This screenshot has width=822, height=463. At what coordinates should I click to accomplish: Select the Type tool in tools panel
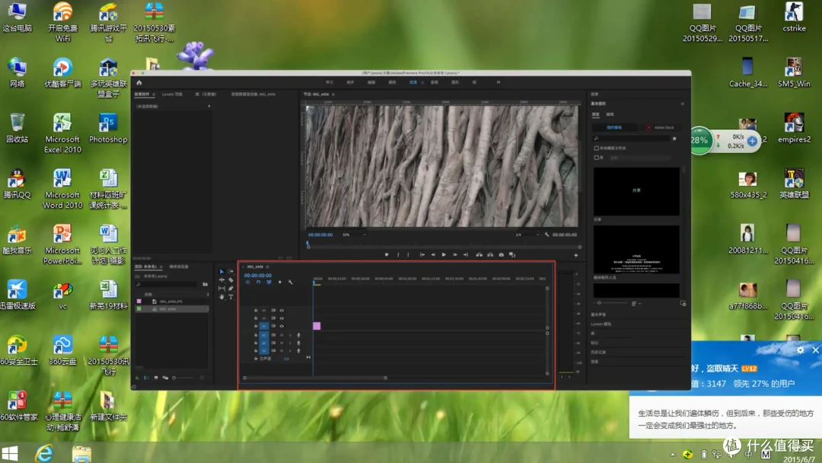tap(231, 297)
